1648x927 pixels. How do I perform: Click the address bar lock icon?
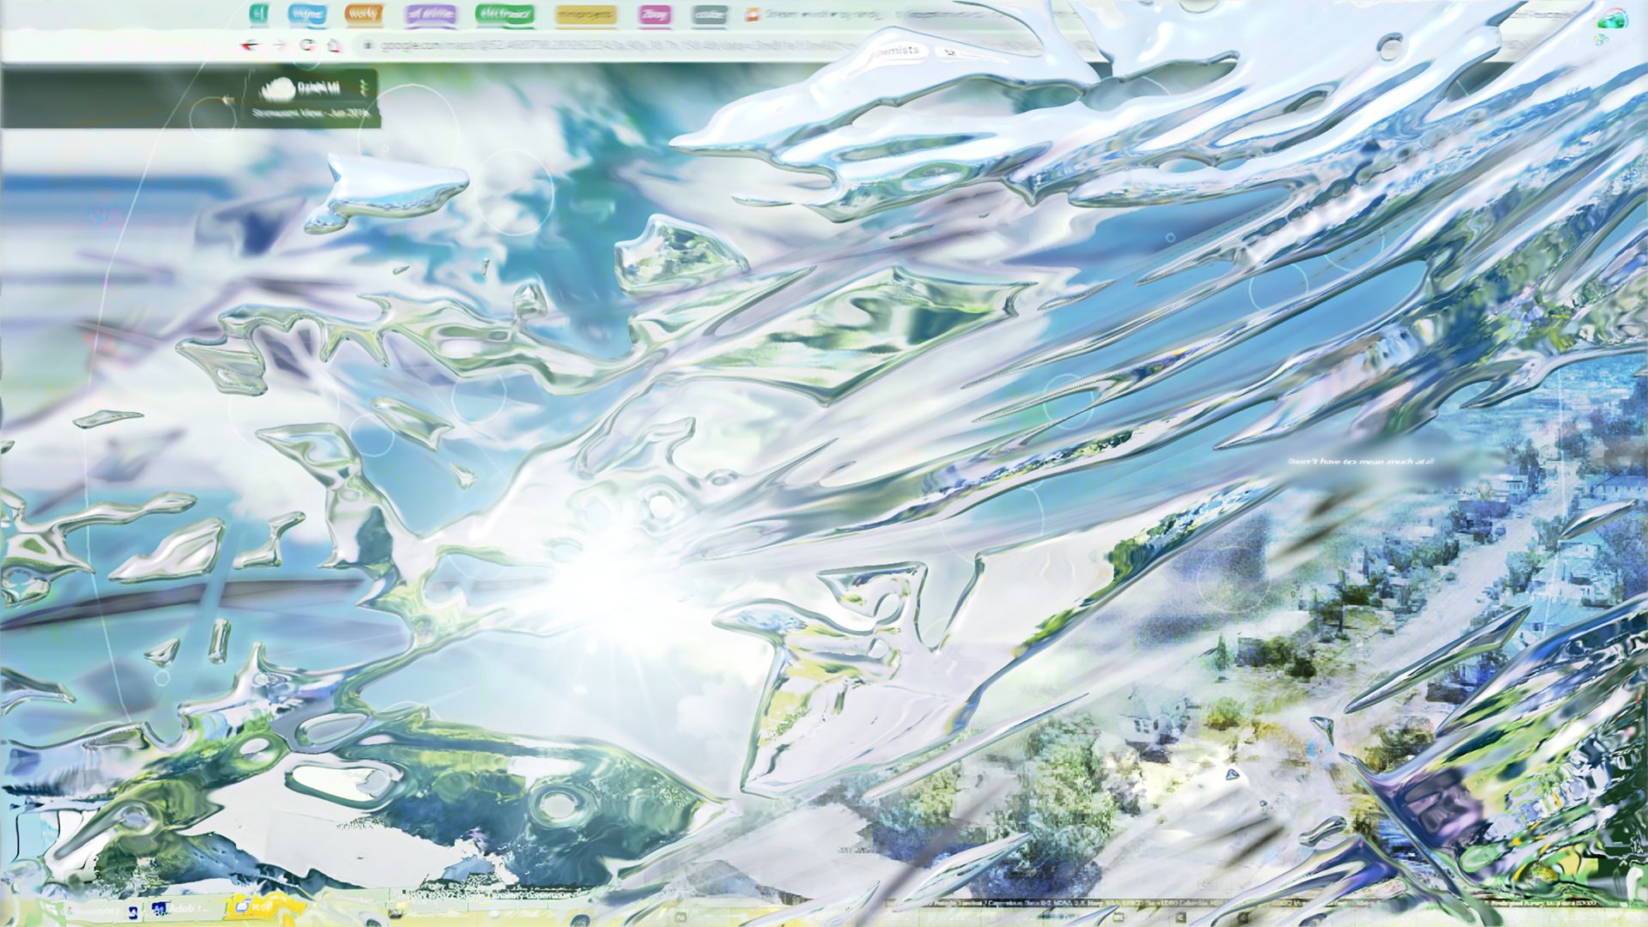point(367,45)
